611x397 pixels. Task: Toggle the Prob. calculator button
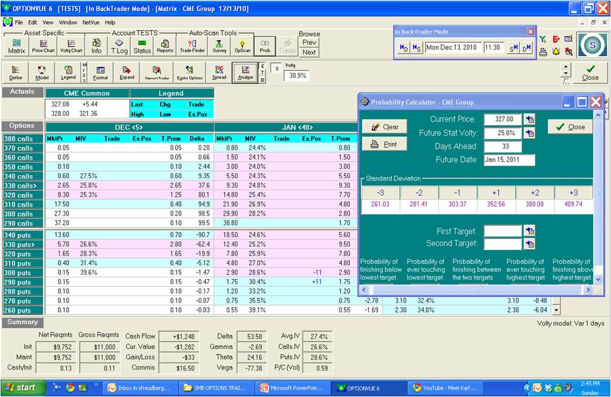point(265,46)
